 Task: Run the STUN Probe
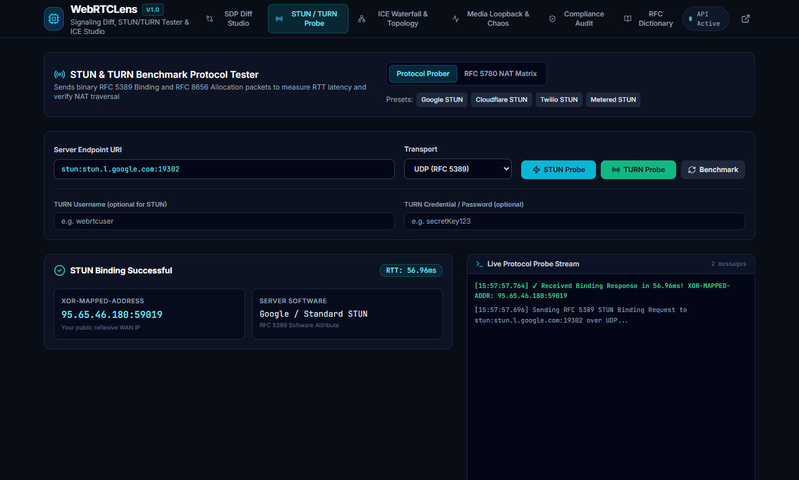point(559,170)
